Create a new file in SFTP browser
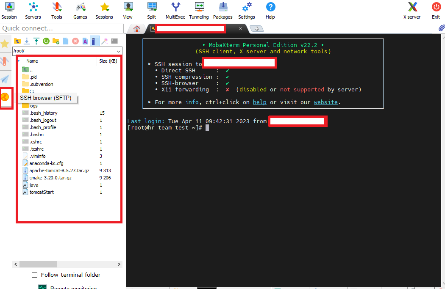The width and height of the screenshot is (445, 289). 66,41
